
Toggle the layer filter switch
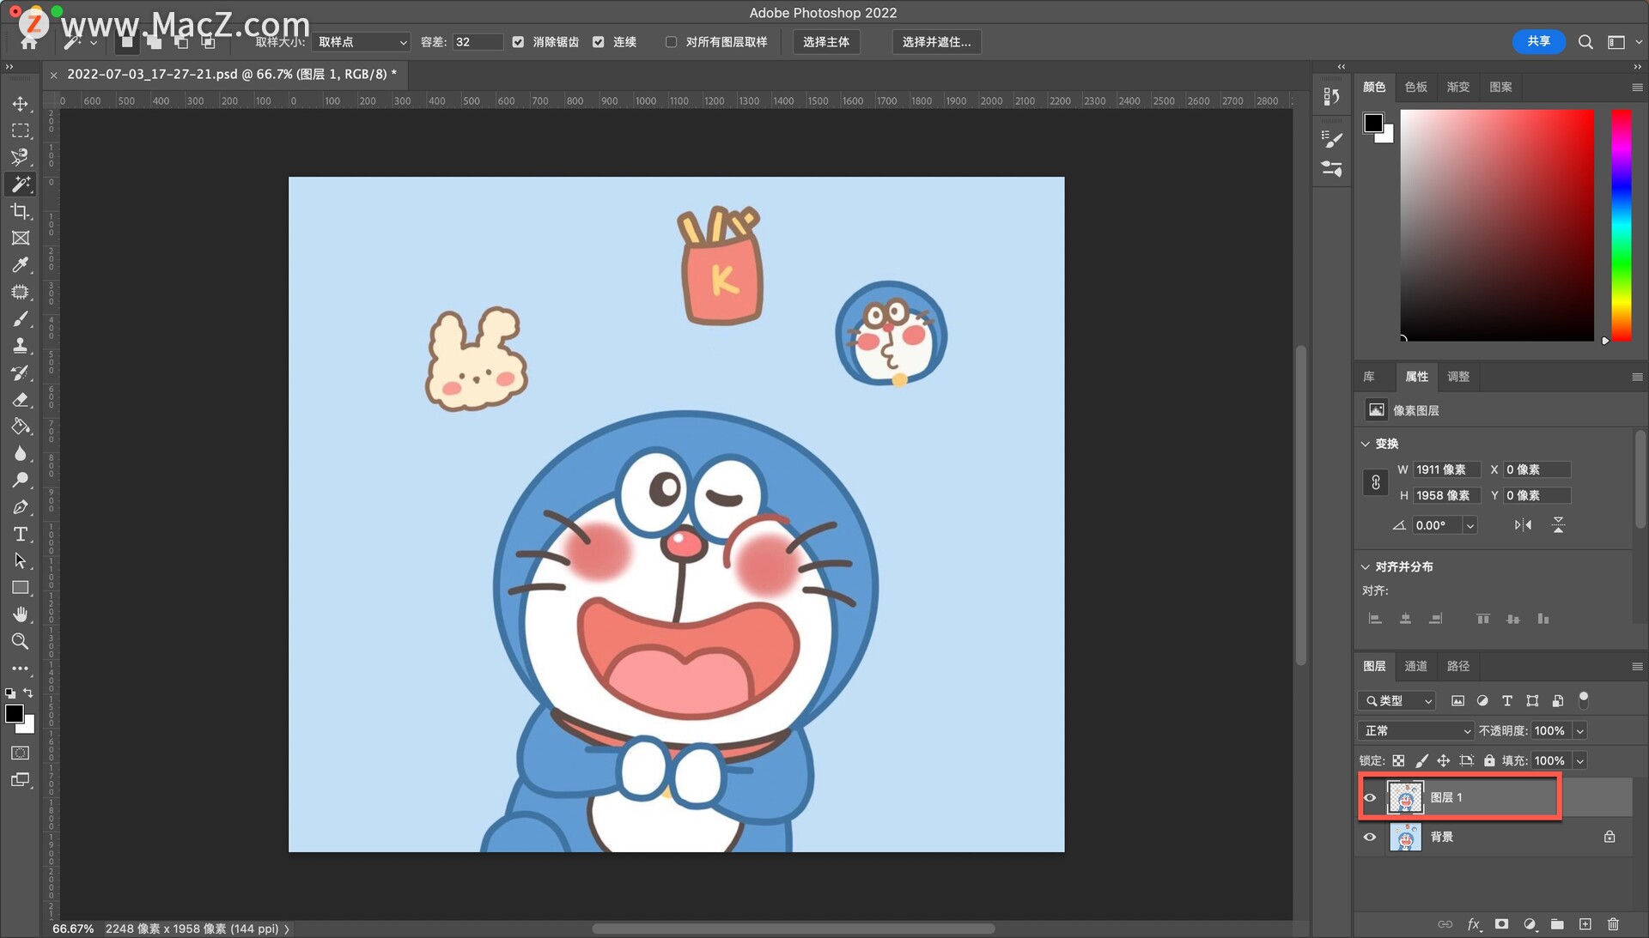pyautogui.click(x=1584, y=699)
